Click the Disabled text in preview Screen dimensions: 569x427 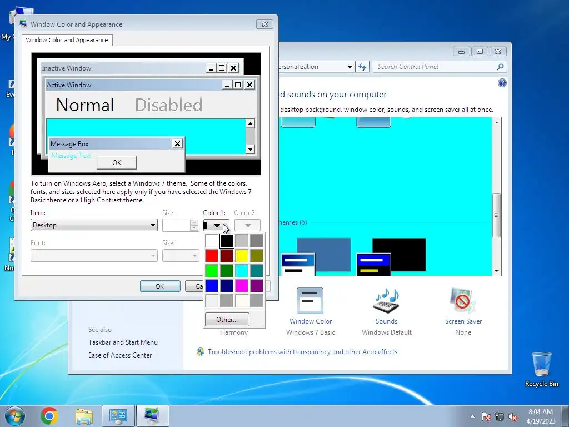169,105
